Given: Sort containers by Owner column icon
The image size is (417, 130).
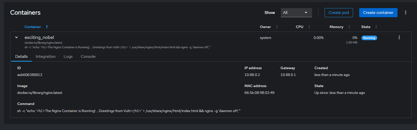Looking at the screenshot, I should [277, 27].
